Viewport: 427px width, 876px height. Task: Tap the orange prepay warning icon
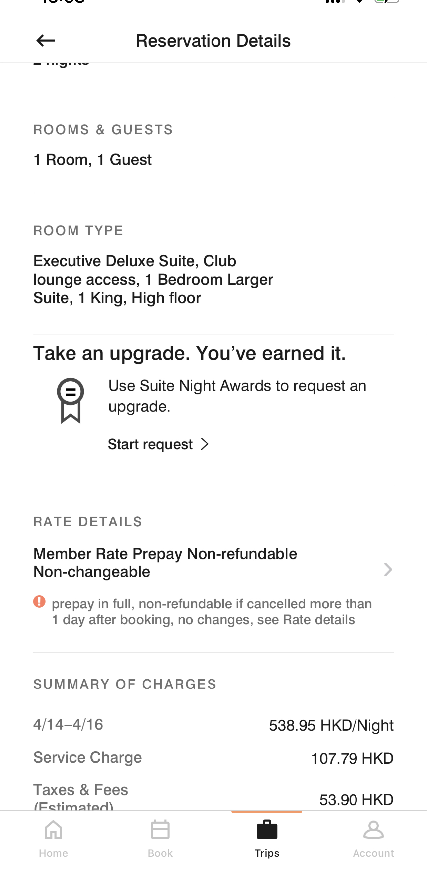pyautogui.click(x=39, y=601)
